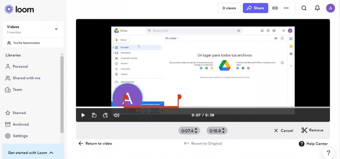Click the X icon next to Cancel
Viewport: 340px width, 159px height.
[276, 130]
